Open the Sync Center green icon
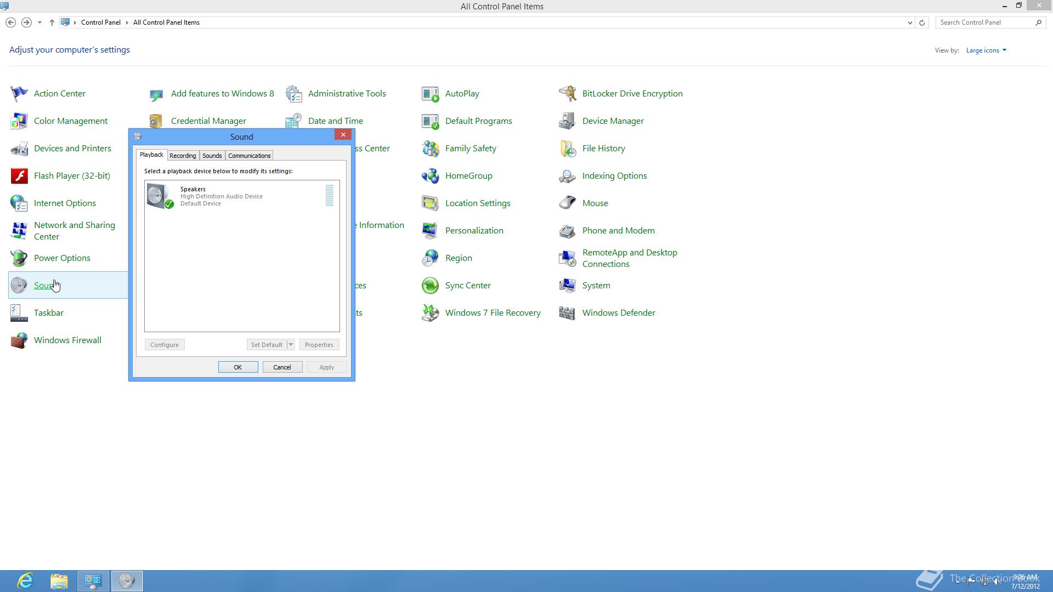Viewport: 1053px width, 592px height. 431,286
